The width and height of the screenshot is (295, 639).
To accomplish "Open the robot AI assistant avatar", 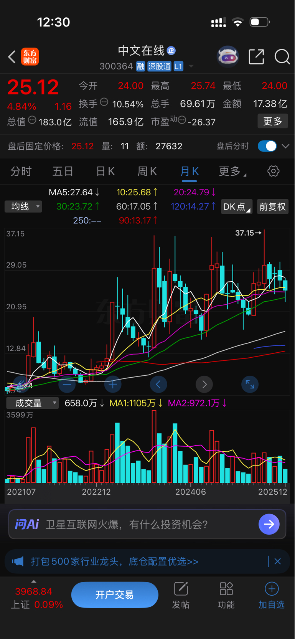I will tap(228, 57).
